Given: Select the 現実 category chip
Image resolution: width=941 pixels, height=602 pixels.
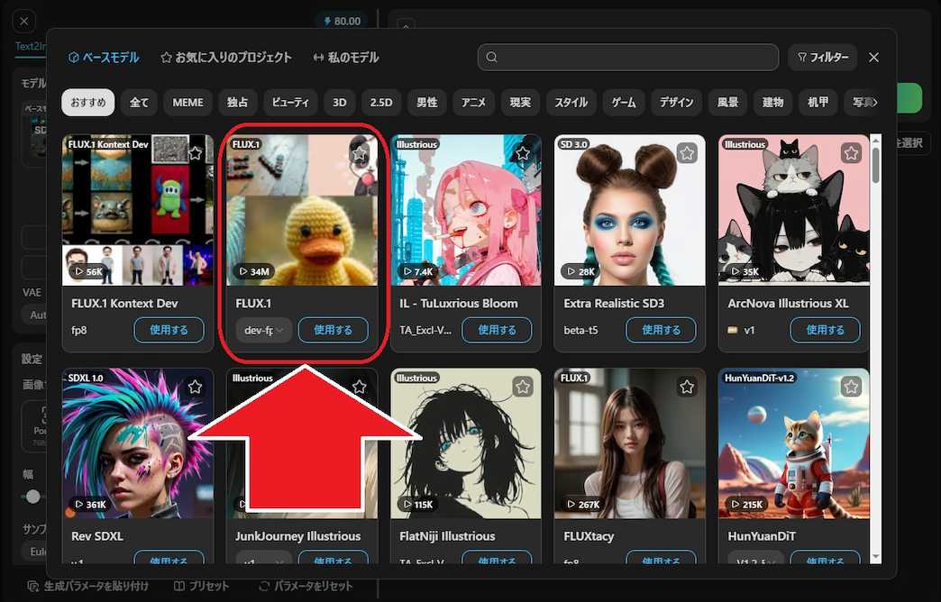Looking at the screenshot, I should (520, 102).
